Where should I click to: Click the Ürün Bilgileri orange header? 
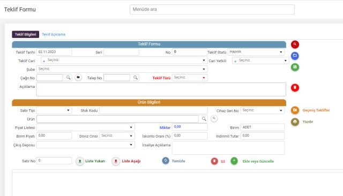[149, 102]
